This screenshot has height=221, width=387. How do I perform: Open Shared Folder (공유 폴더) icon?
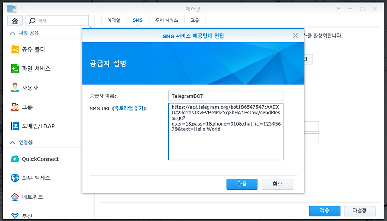[x=15, y=49]
